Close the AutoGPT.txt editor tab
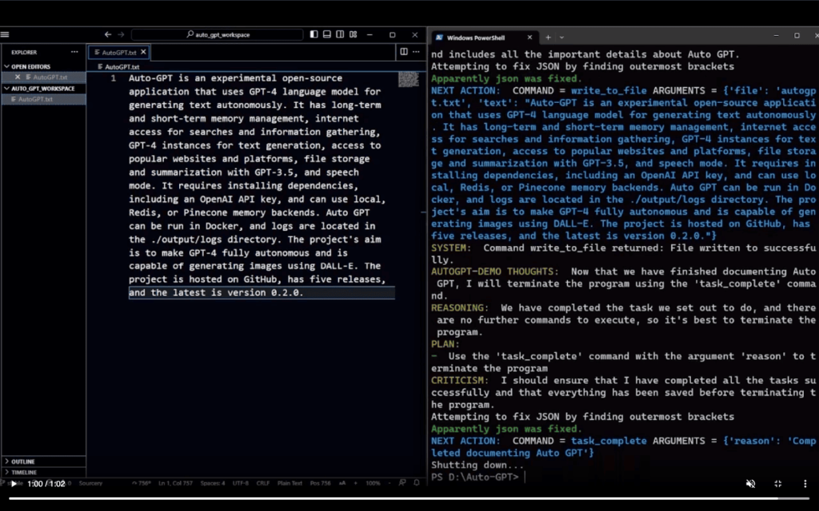 coord(144,52)
